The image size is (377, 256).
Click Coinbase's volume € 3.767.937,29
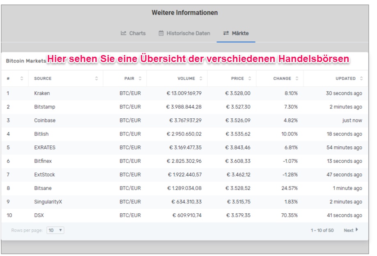pyautogui.click(x=185, y=120)
